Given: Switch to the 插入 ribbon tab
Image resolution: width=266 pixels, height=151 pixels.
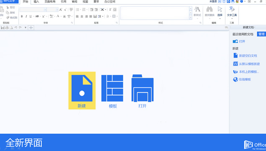Looking at the screenshot, I should [36, 2].
